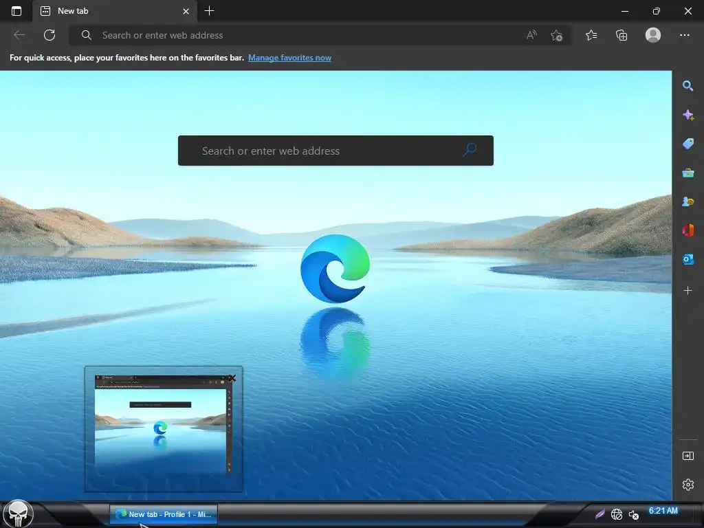
Task: Close the Edge taskbar preview thumbnail
Action: (x=232, y=378)
